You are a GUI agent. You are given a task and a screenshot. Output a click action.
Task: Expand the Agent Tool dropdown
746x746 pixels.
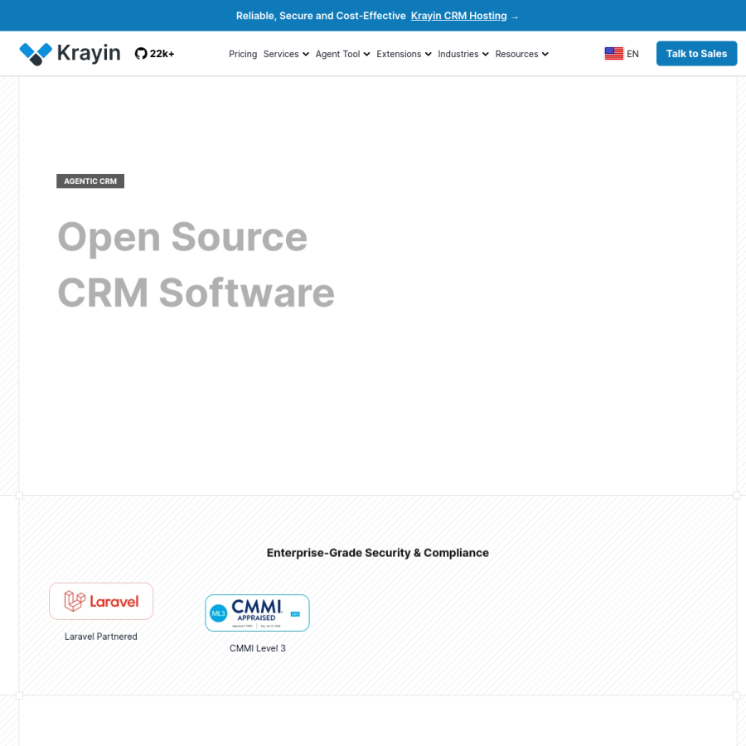pyautogui.click(x=342, y=54)
